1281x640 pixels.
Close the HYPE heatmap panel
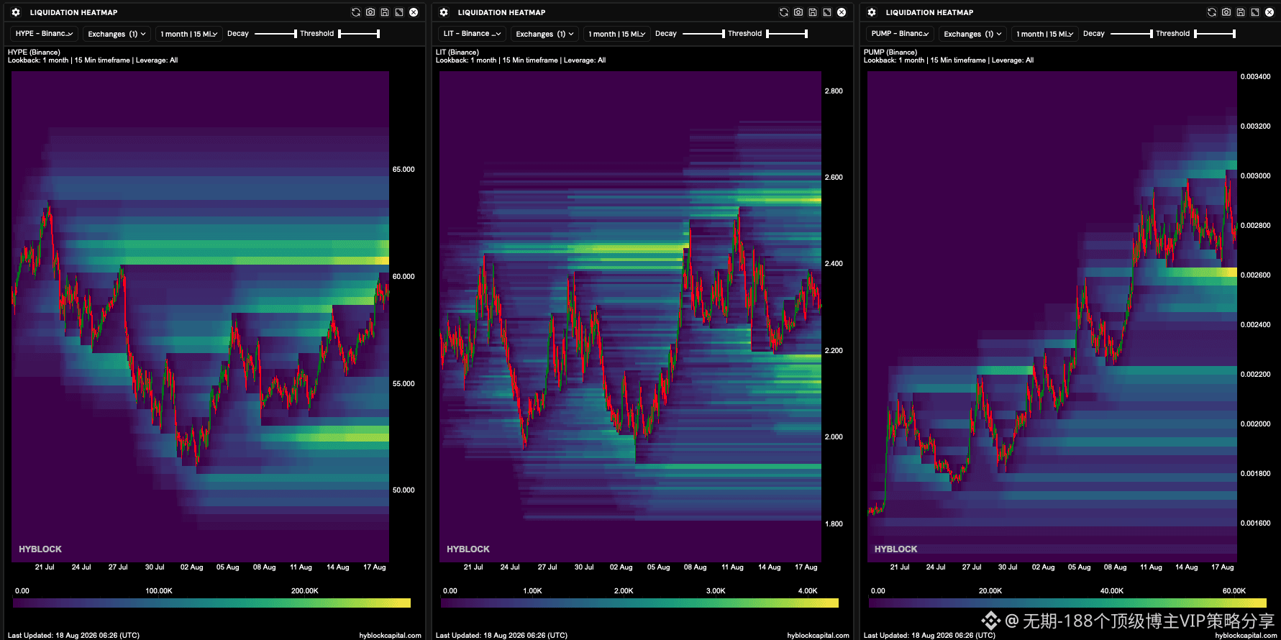pos(414,12)
